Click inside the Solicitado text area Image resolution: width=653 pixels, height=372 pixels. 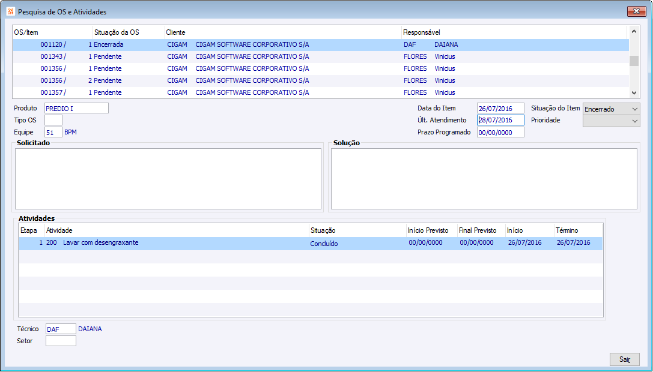pyautogui.click(x=168, y=179)
